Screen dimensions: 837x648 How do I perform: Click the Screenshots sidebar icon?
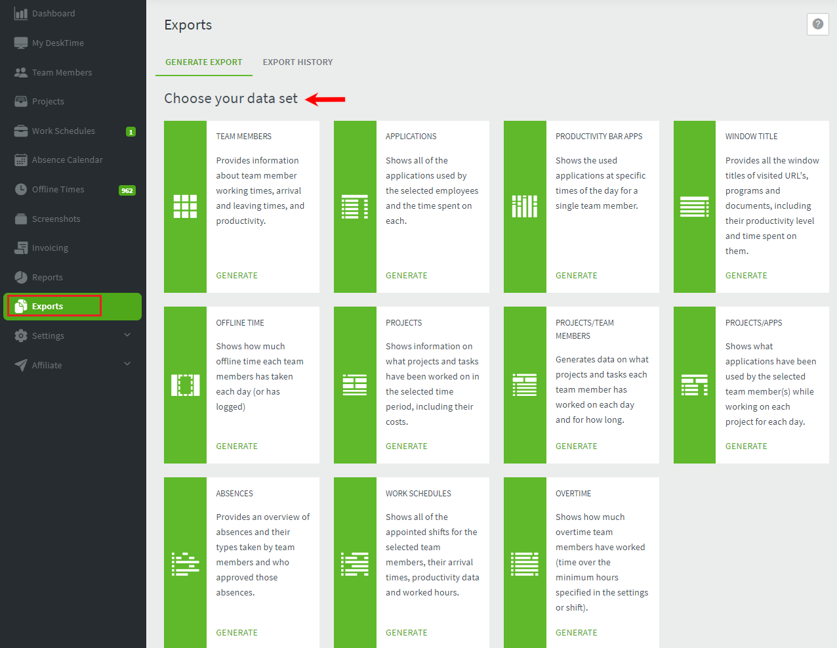pos(21,219)
